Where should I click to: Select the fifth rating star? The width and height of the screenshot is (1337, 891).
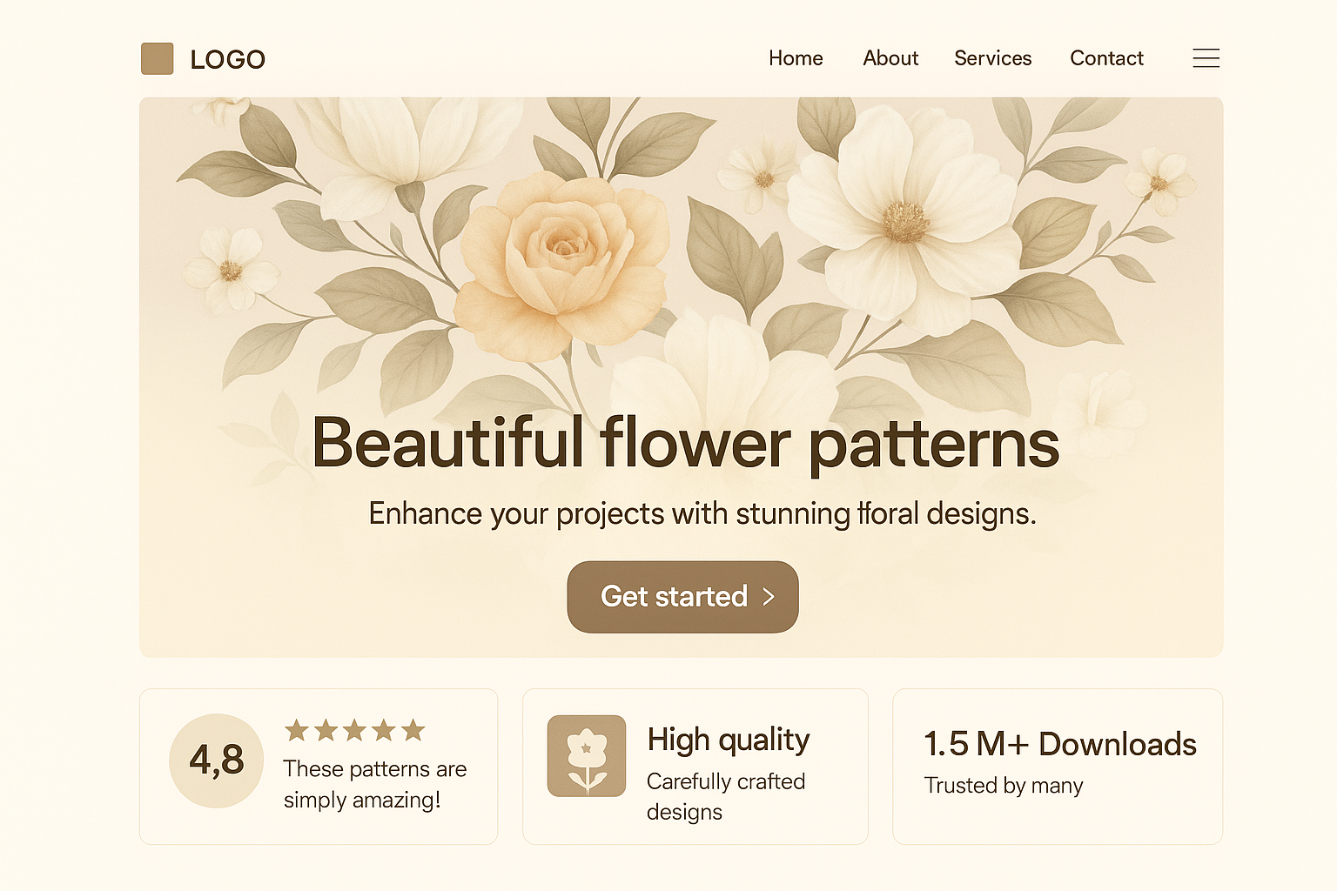tap(413, 730)
